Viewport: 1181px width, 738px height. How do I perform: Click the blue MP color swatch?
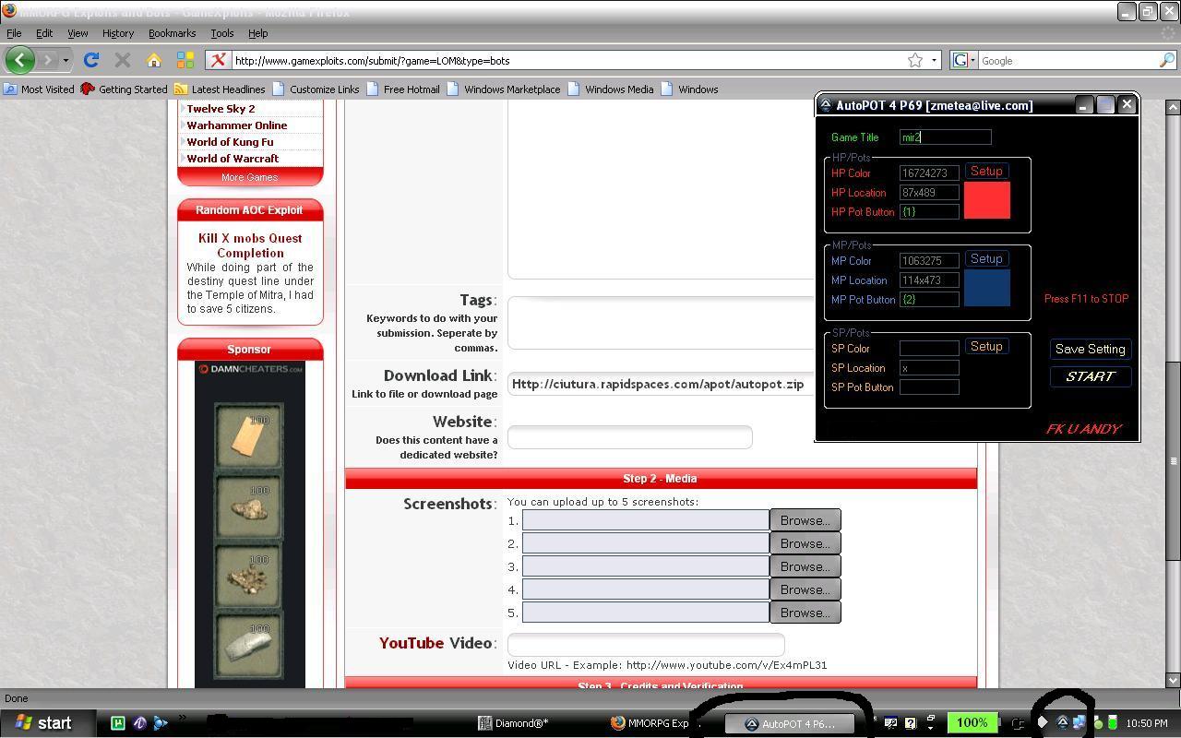pyautogui.click(x=987, y=288)
